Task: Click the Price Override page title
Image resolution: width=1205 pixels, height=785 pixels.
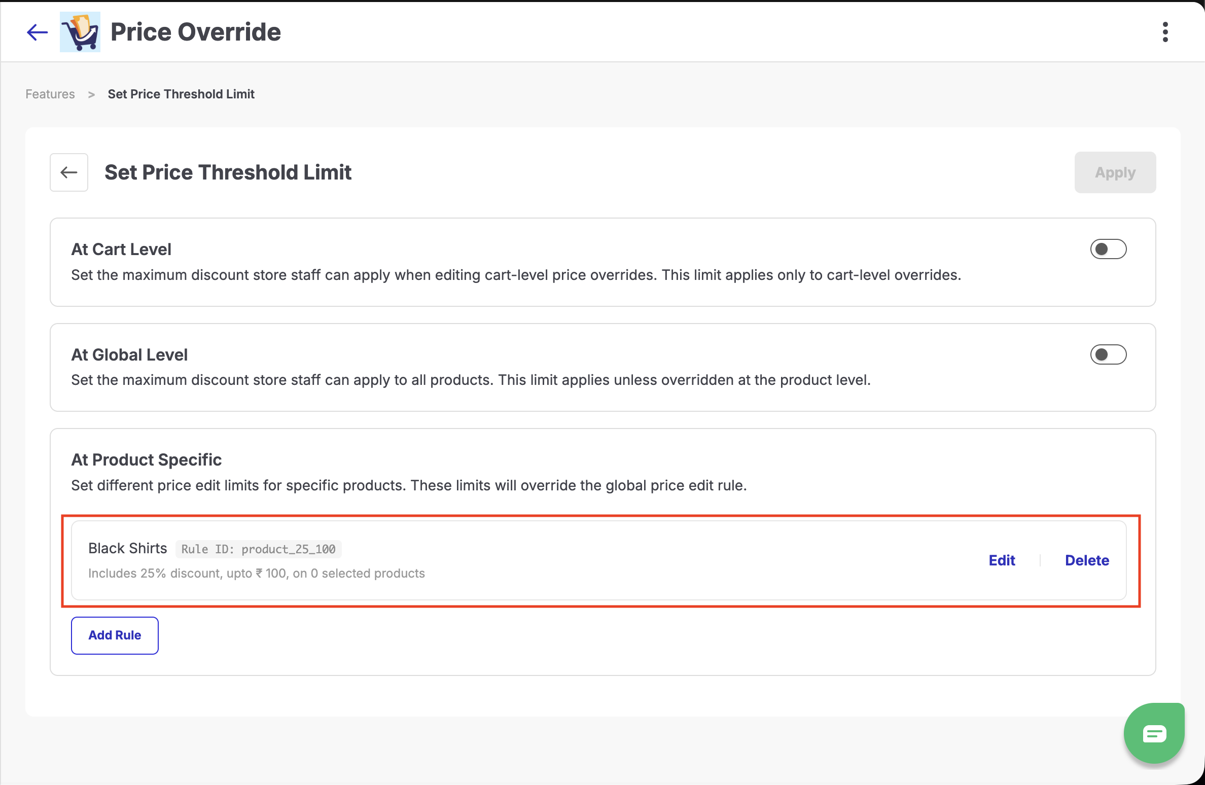Action: [x=196, y=32]
